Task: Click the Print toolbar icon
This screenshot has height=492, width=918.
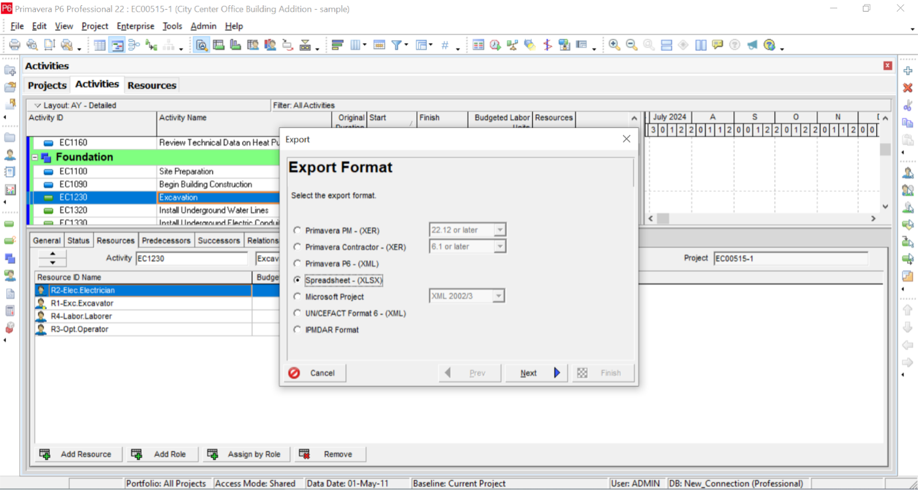Action: click(x=14, y=45)
